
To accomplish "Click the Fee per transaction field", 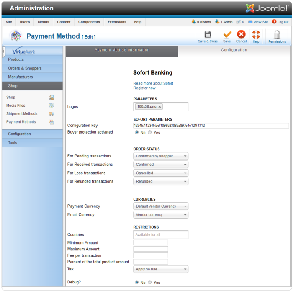I will tap(151, 255).
